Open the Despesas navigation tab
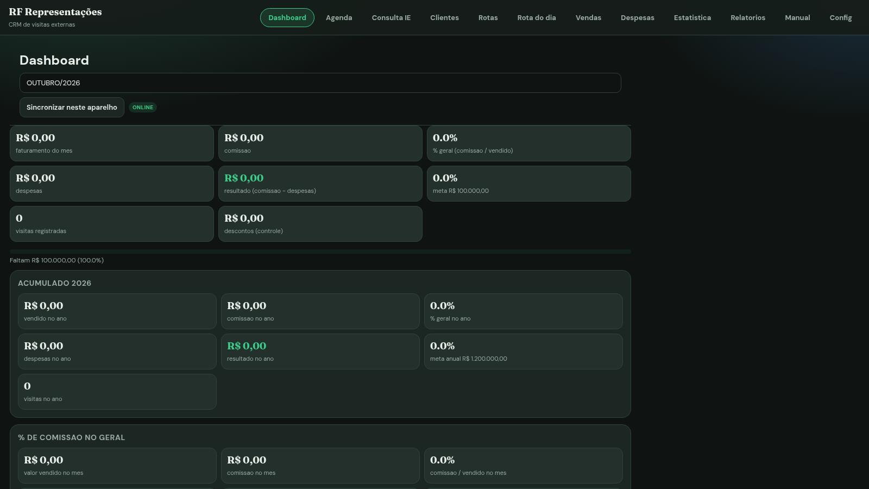The width and height of the screenshot is (869, 489). (638, 18)
